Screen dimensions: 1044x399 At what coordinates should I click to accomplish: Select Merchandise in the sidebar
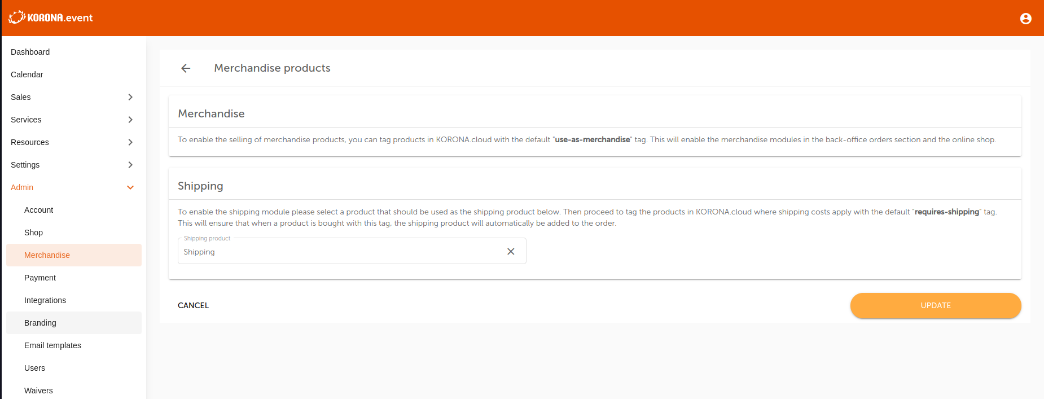(74, 255)
